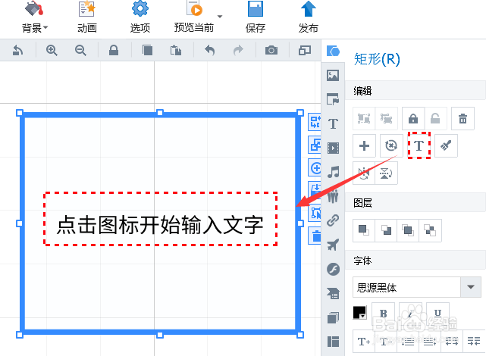Open the hyperlink chain tool in the sidebar
The image size is (486, 356).
click(x=333, y=220)
